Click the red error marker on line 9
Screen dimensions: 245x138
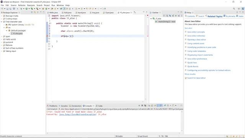[x=47, y=36]
